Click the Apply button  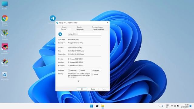[104, 89]
